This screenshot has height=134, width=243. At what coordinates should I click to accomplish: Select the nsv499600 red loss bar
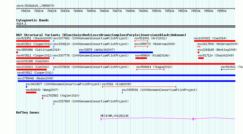click(141, 58)
